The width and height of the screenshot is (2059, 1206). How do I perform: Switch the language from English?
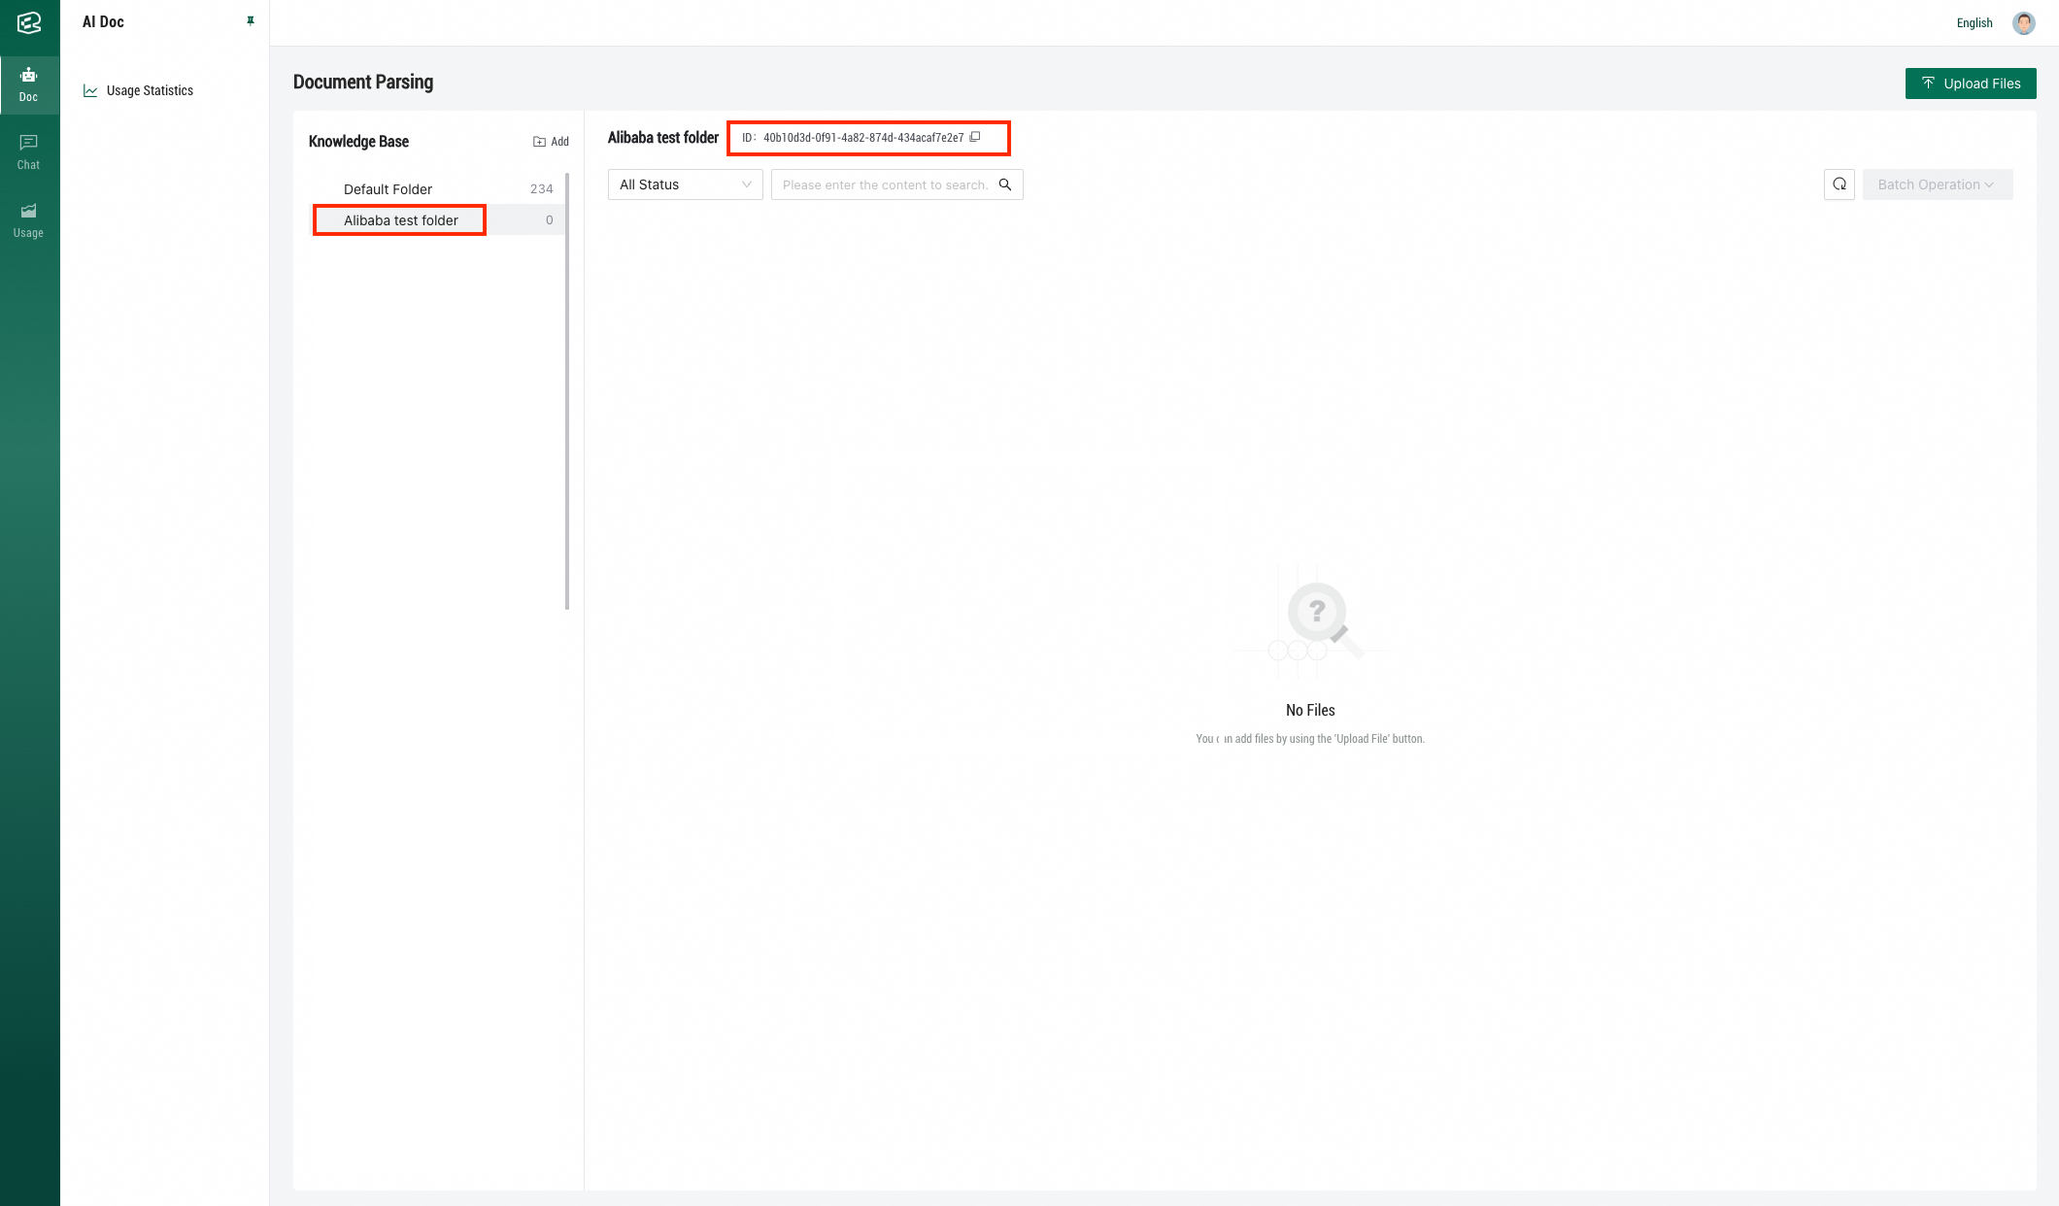1974,23
